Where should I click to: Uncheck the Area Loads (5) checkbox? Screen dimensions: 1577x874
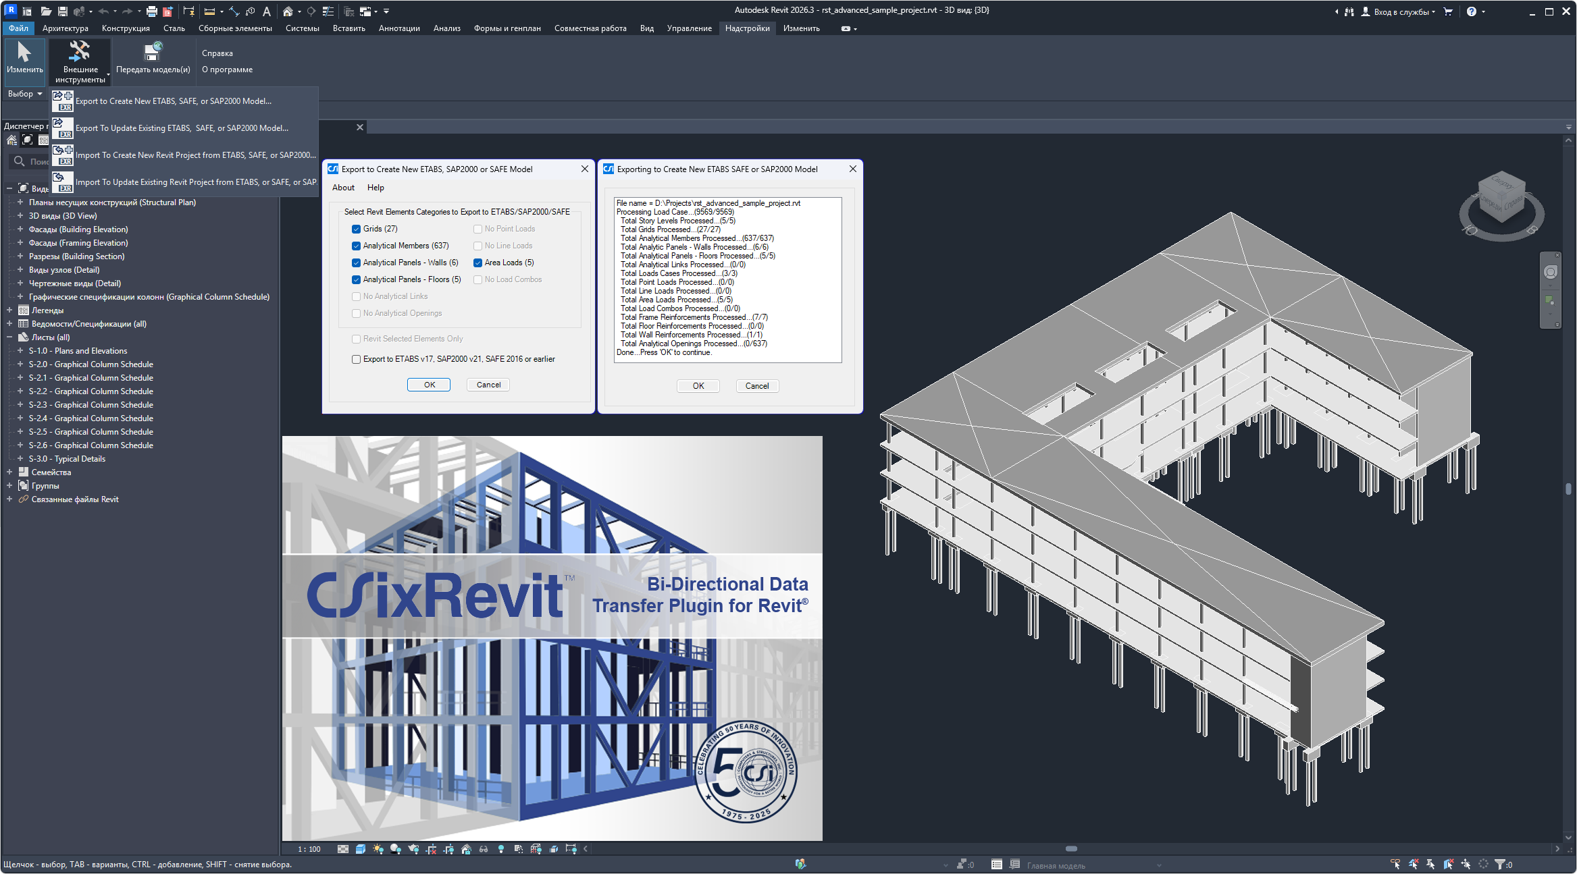coord(477,263)
